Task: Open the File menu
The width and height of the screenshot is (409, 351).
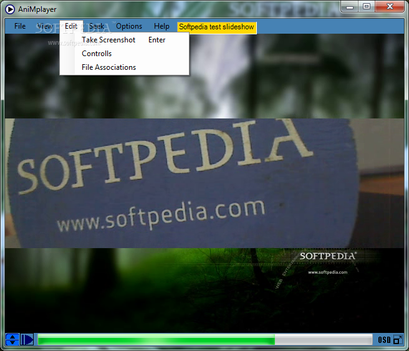Action: pyautogui.click(x=20, y=26)
